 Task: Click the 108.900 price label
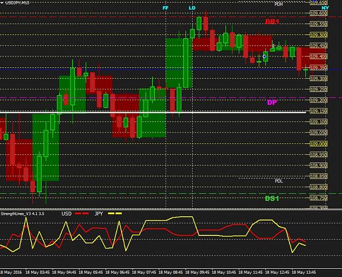coord(318,165)
